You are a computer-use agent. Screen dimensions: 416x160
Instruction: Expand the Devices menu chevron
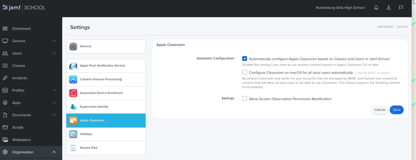point(54,41)
